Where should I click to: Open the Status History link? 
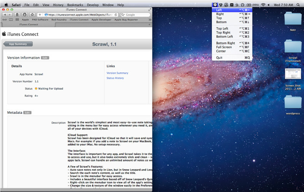(x=115, y=78)
